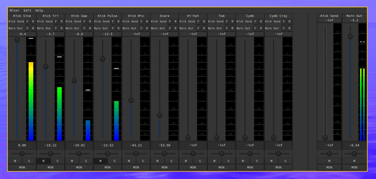Toggle MON on the Kick Sine strip

coord(22,167)
